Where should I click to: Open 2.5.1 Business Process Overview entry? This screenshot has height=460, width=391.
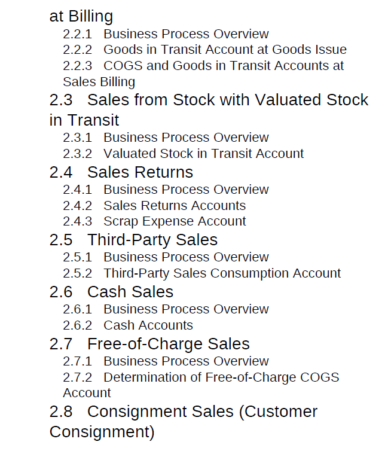point(166,257)
